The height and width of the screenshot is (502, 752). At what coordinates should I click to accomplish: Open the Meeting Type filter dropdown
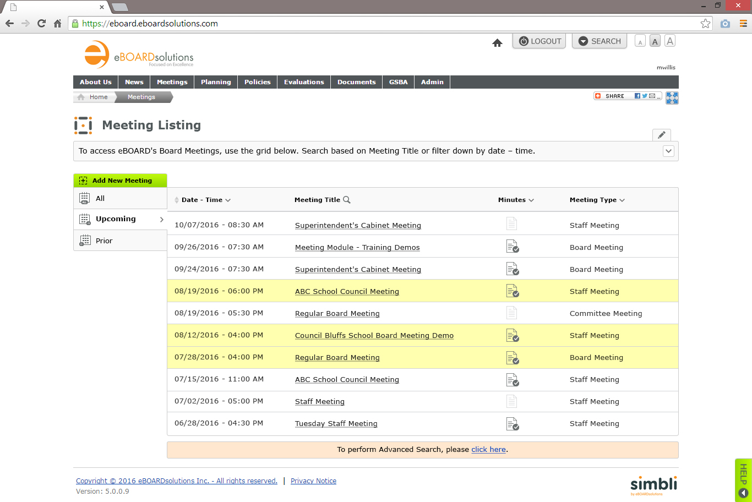point(622,200)
